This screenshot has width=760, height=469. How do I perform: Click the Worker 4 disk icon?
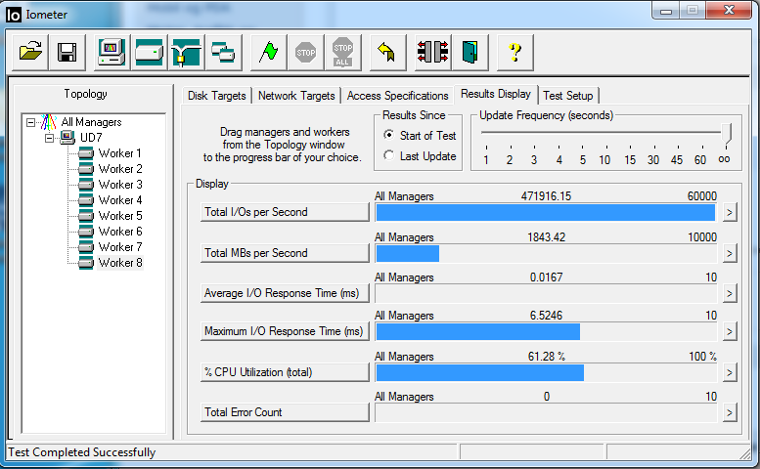(x=86, y=200)
